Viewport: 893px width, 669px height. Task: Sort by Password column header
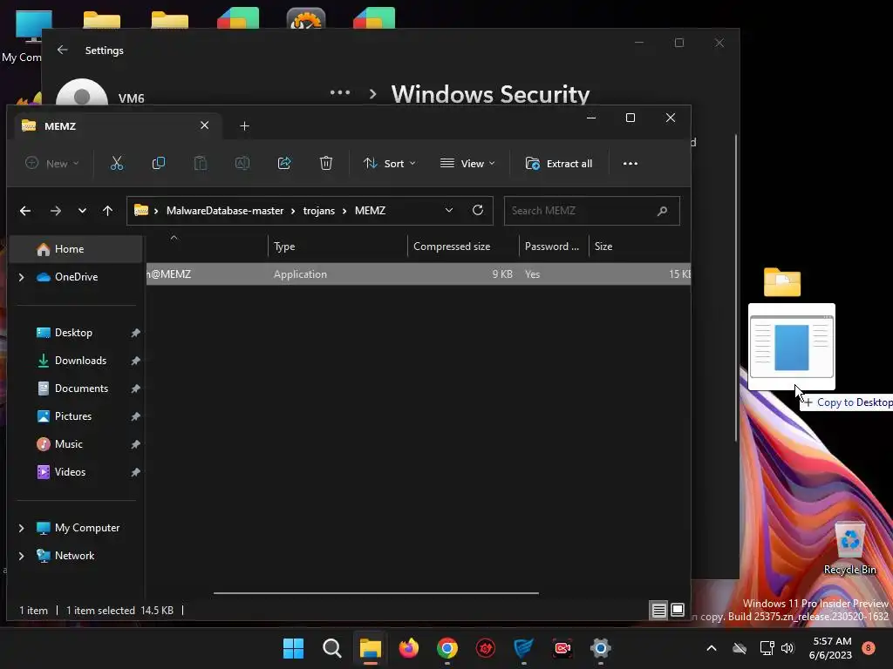[553, 247]
